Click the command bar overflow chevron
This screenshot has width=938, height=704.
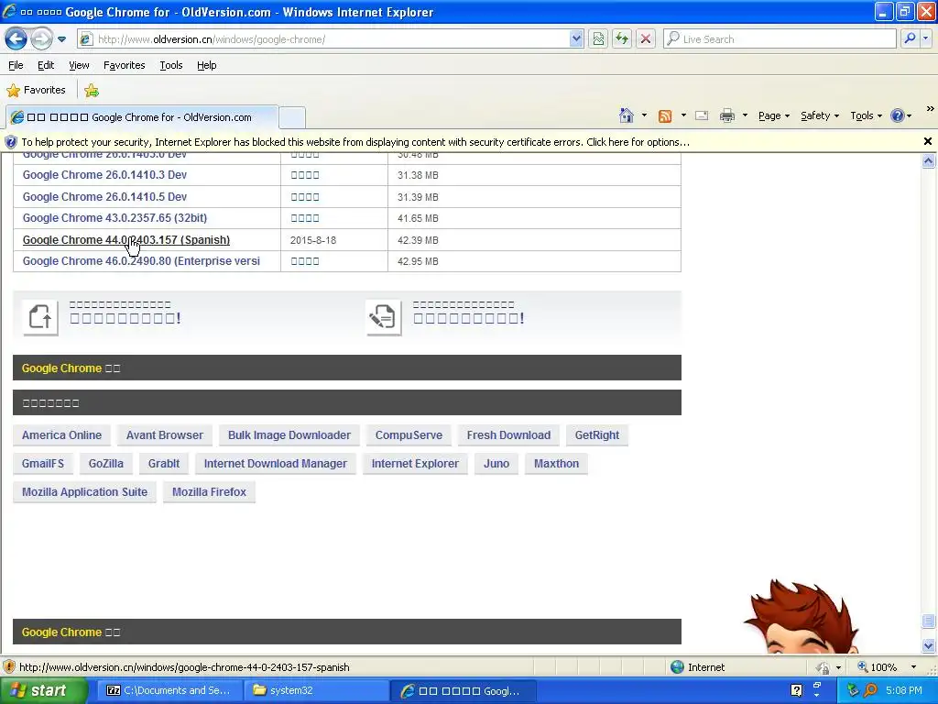931,109
